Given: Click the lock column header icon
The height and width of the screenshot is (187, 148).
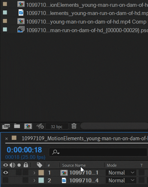Looking at the screenshot, I should click(26, 165).
